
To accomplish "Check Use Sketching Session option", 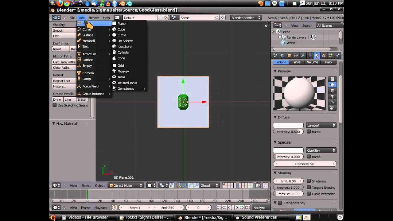I will coord(55,105).
